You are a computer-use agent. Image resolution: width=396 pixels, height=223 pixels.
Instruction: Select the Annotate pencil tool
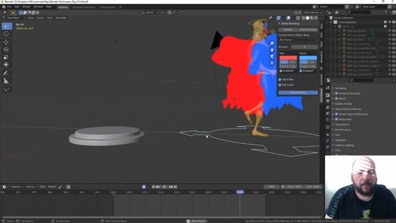[x=6, y=73]
